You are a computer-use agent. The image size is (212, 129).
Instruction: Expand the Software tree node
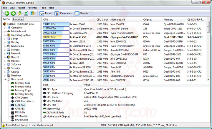tap(5, 65)
